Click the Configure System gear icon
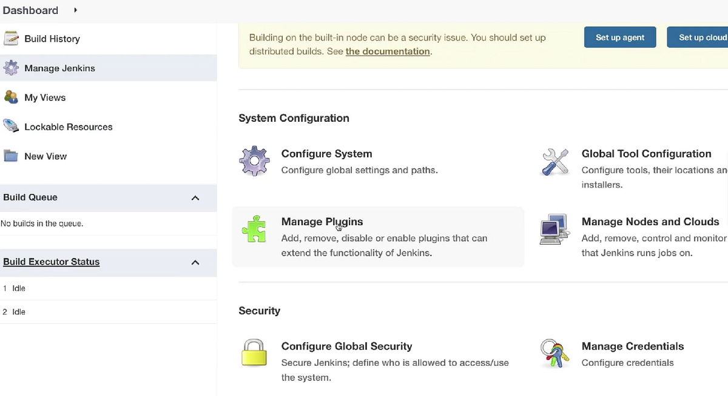The image size is (728, 396). 254,160
